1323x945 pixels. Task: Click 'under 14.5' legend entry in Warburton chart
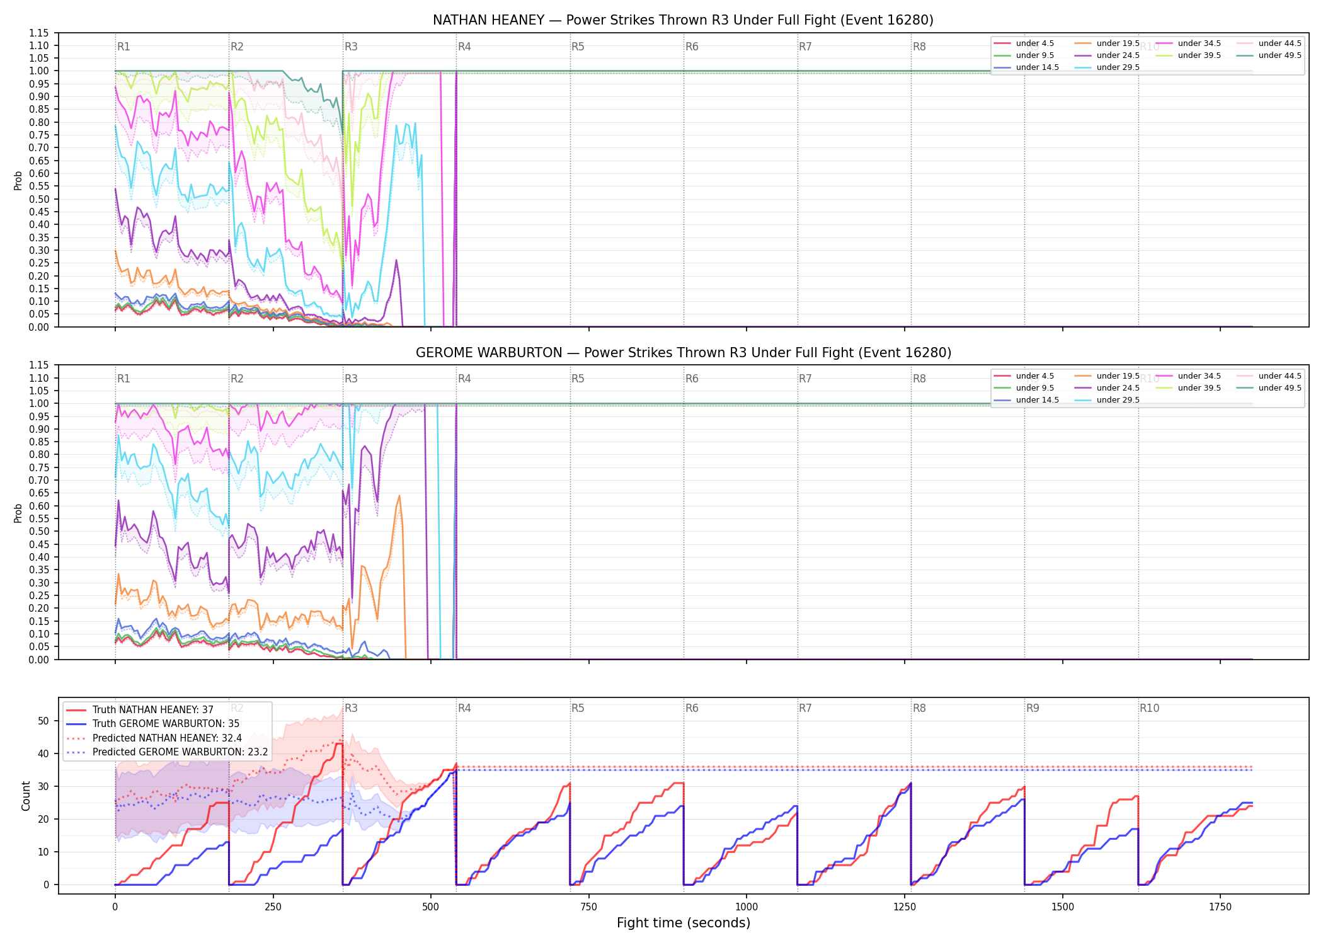tap(1026, 400)
